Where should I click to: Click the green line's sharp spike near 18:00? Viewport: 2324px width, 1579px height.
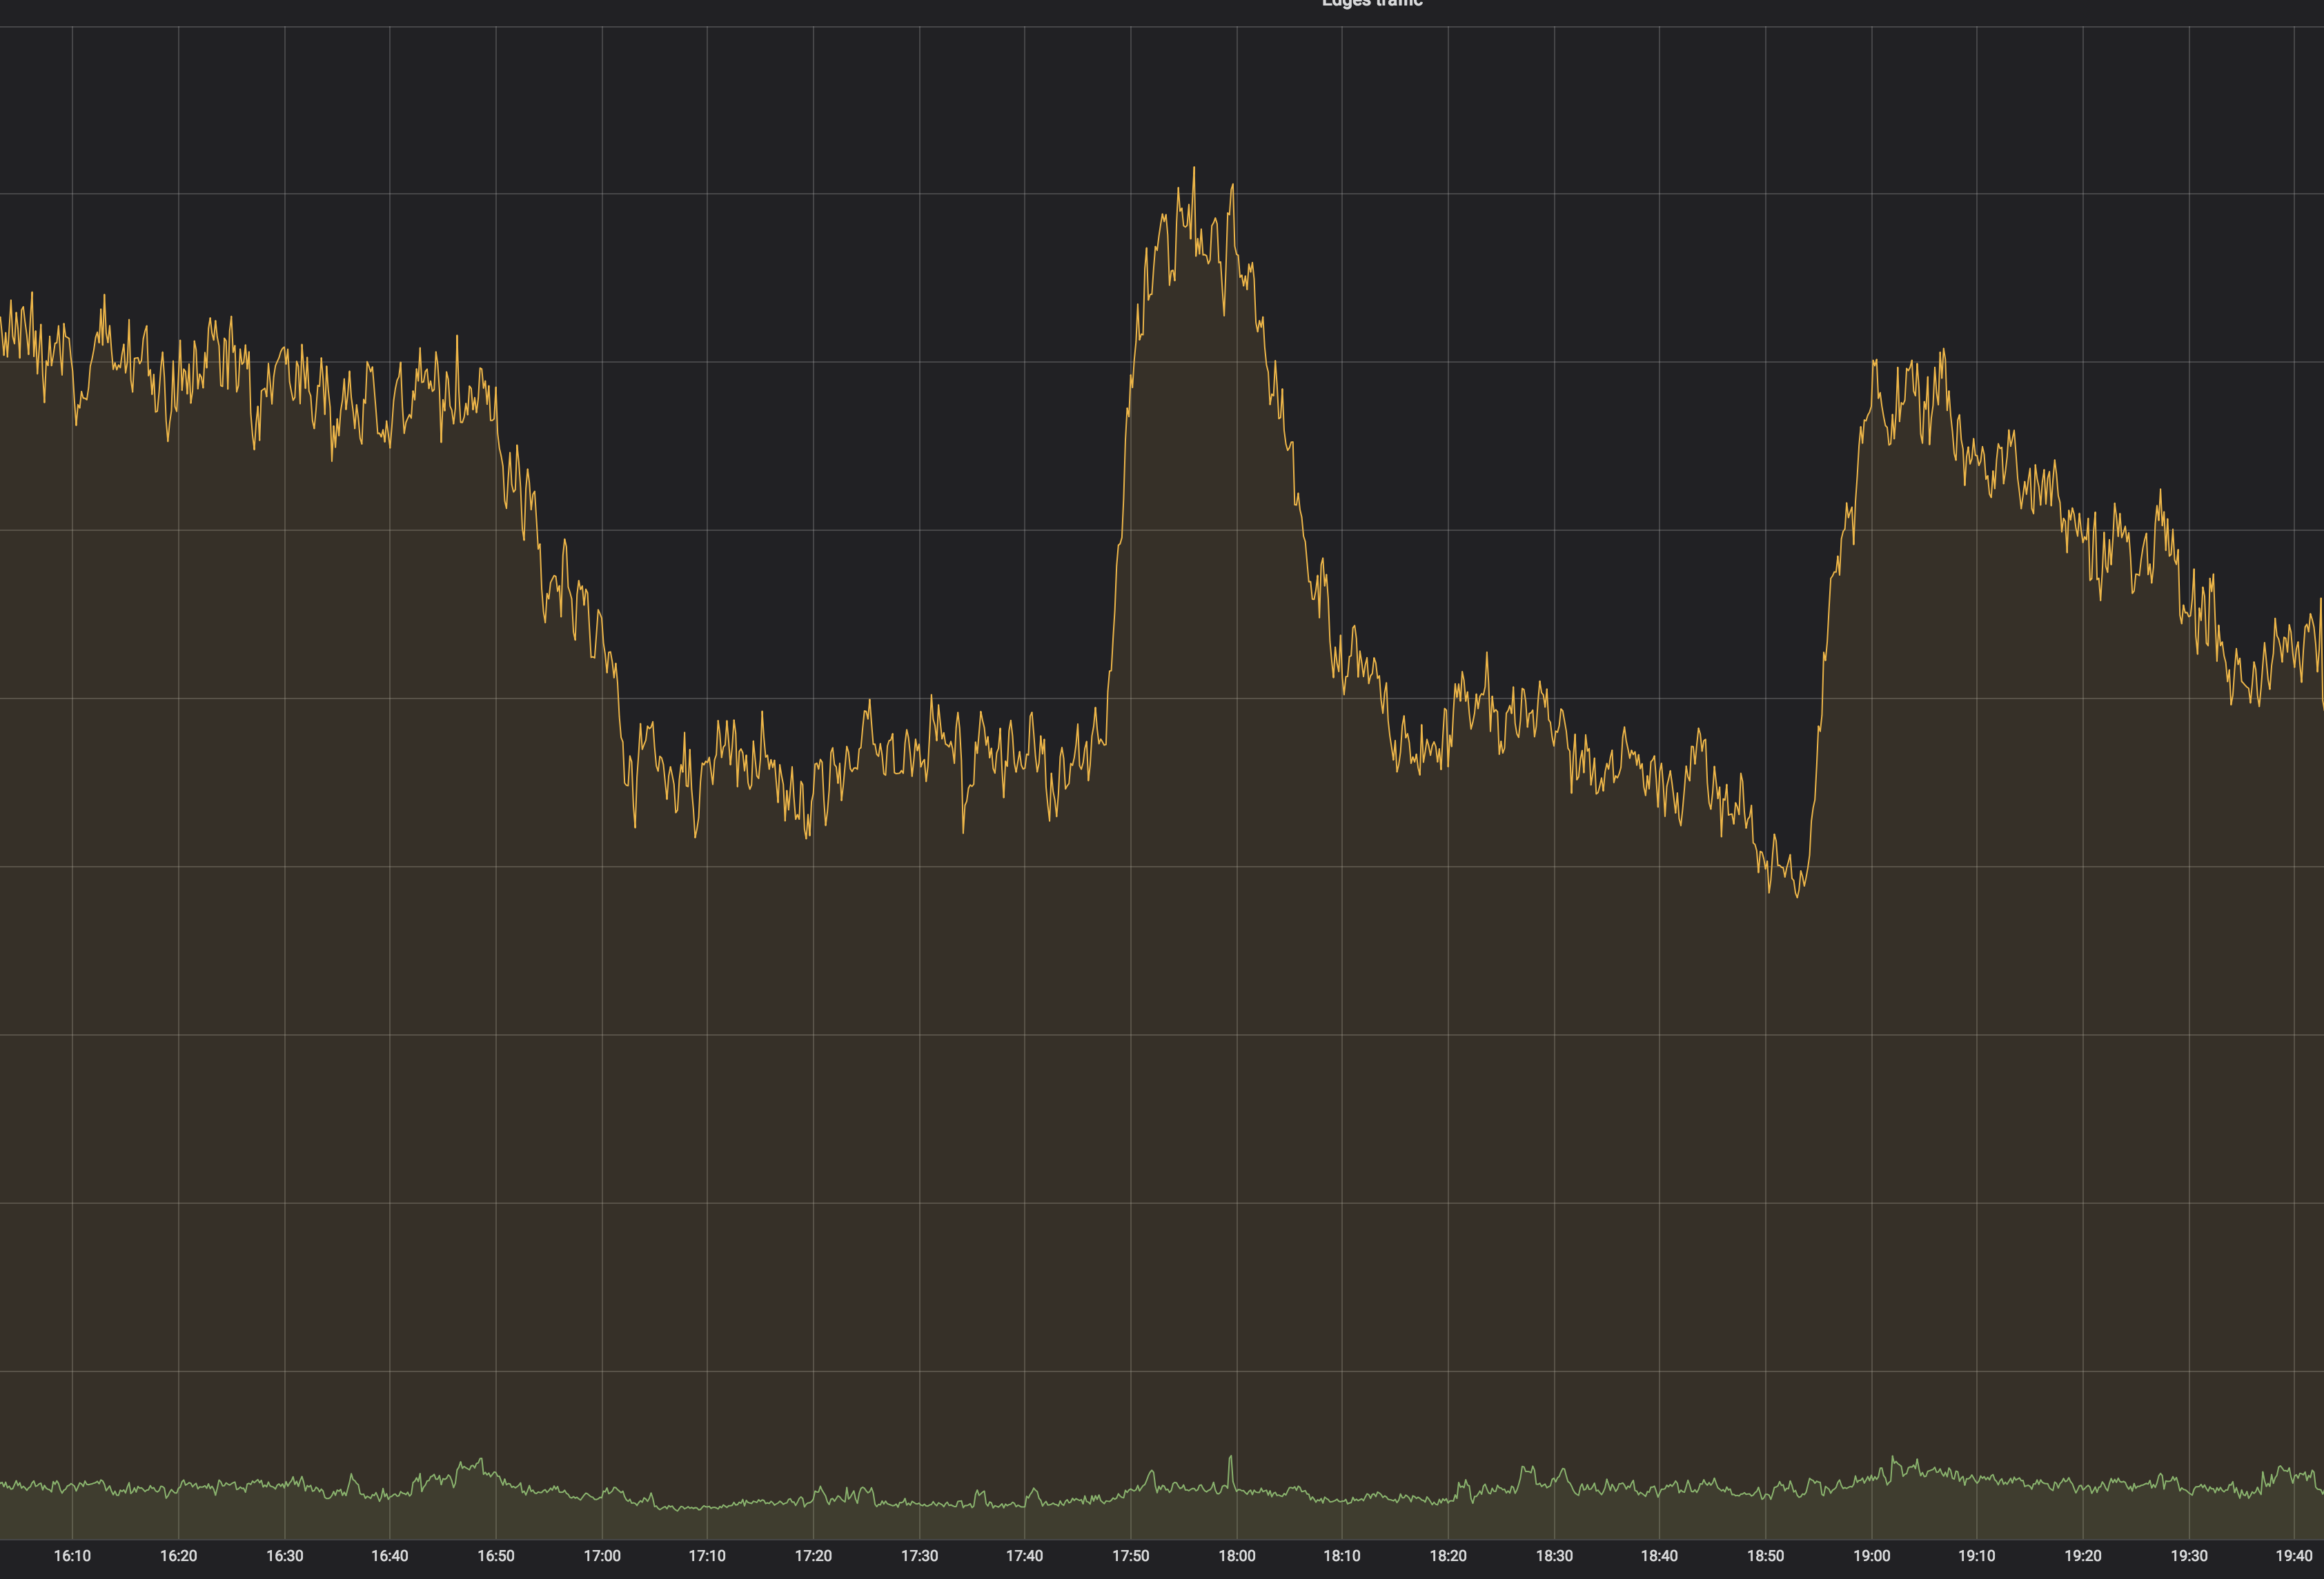click(1231, 1458)
